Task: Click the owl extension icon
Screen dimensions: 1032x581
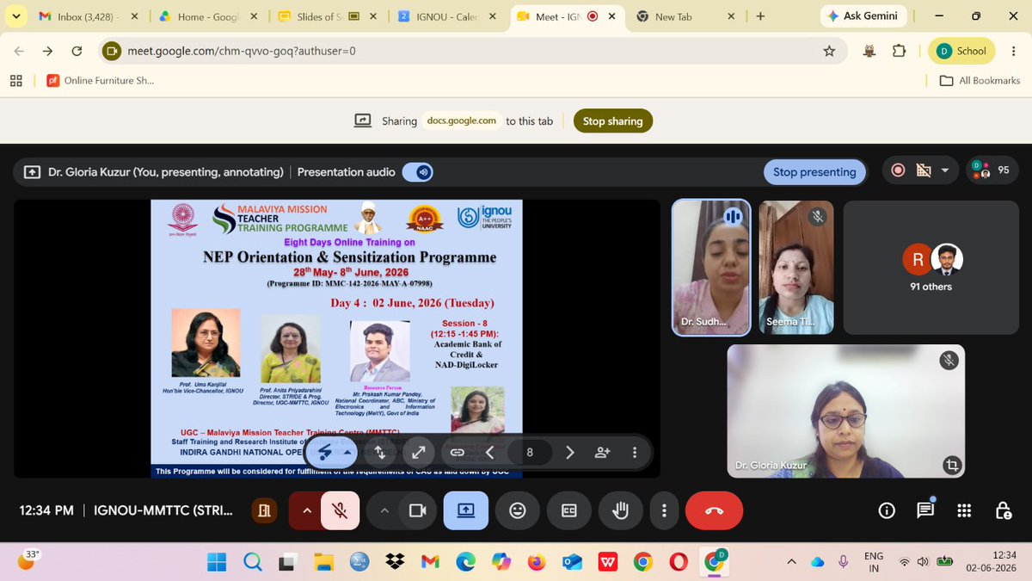Action: tap(869, 51)
